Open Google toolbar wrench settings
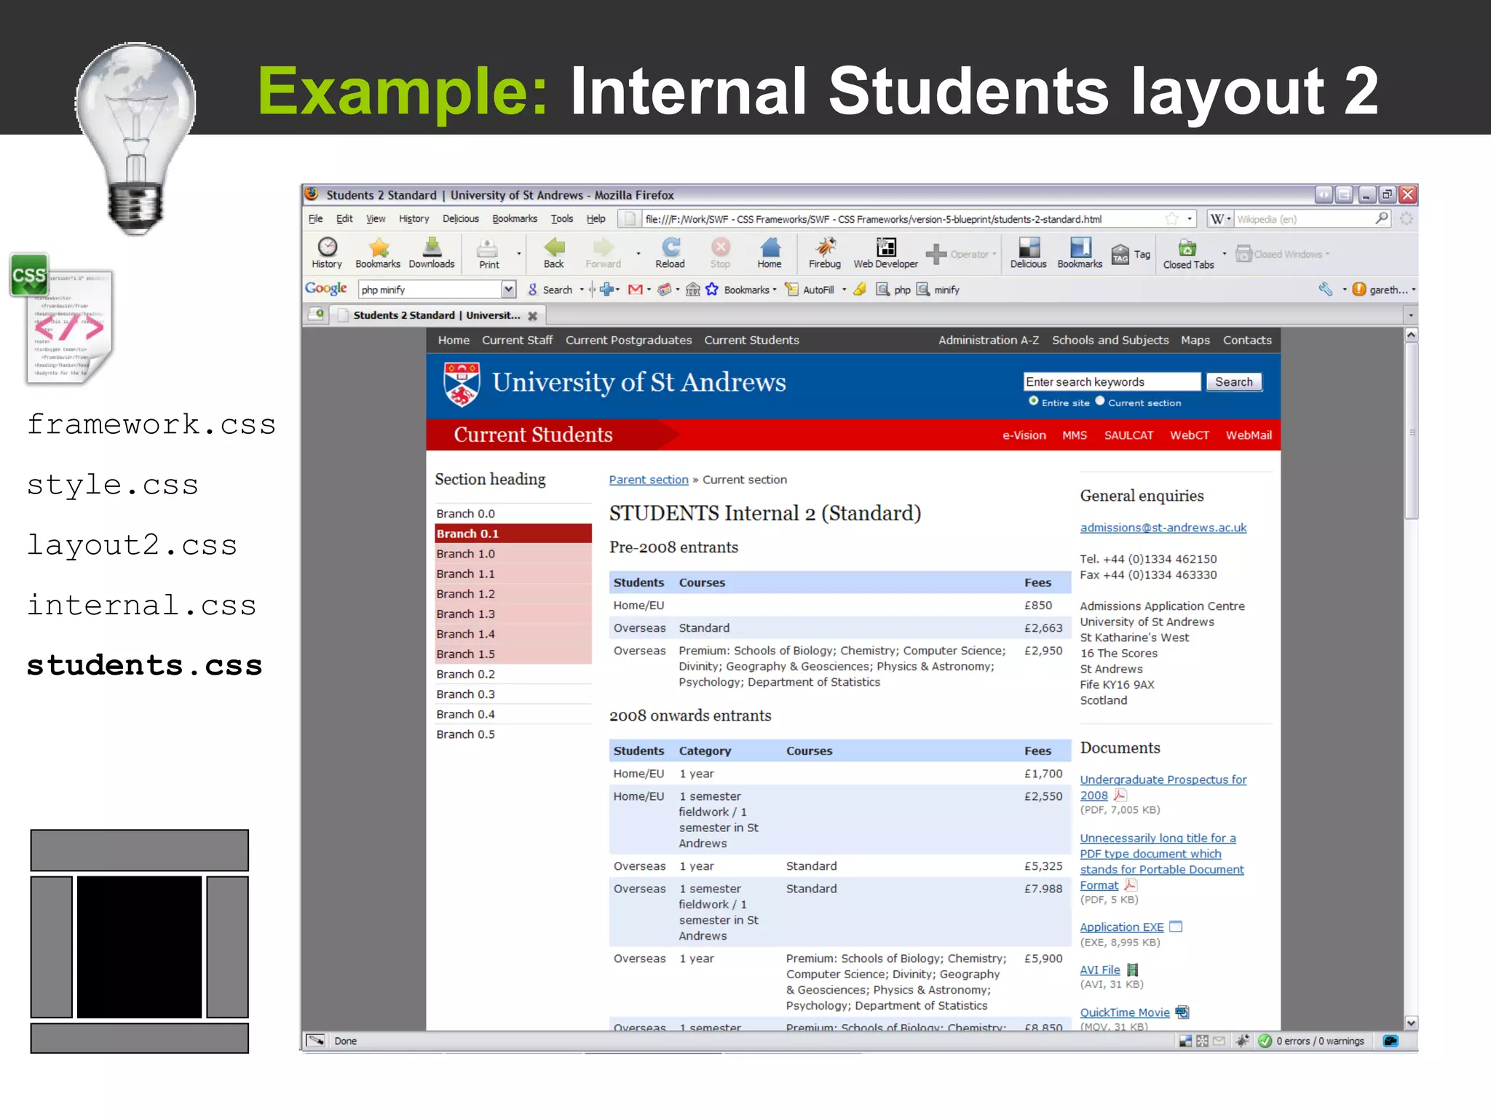Image resolution: width=1491 pixels, height=1118 pixels. coord(1326,290)
